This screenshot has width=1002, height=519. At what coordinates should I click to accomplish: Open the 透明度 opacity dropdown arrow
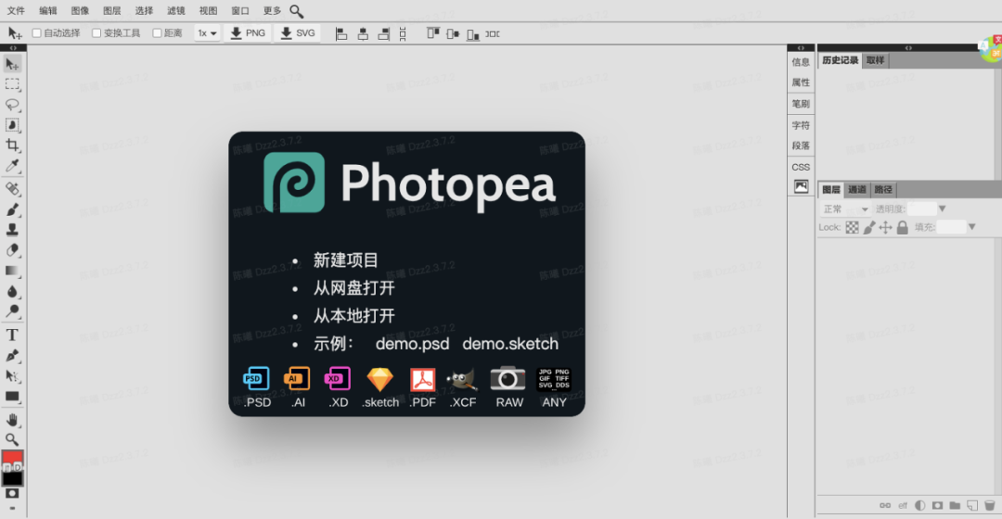click(x=942, y=209)
